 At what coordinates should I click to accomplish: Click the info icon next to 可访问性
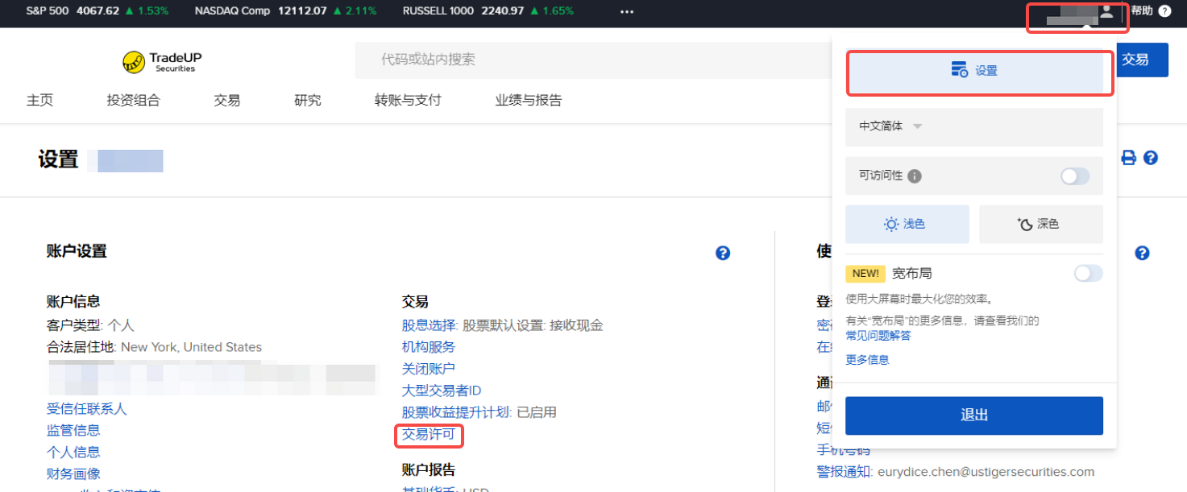915,176
